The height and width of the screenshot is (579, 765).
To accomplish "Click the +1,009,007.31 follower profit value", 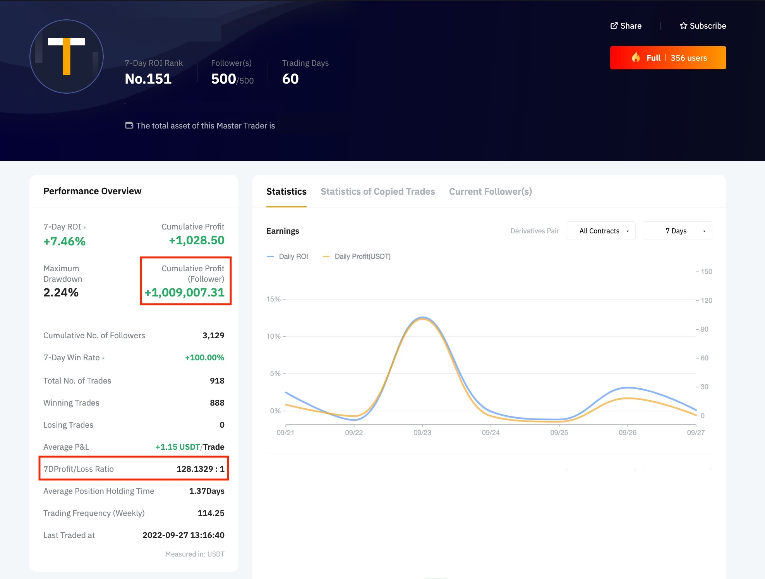I will [184, 293].
